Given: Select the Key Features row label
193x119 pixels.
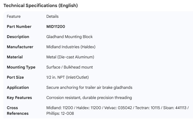Looking at the screenshot, I should (19, 98).
